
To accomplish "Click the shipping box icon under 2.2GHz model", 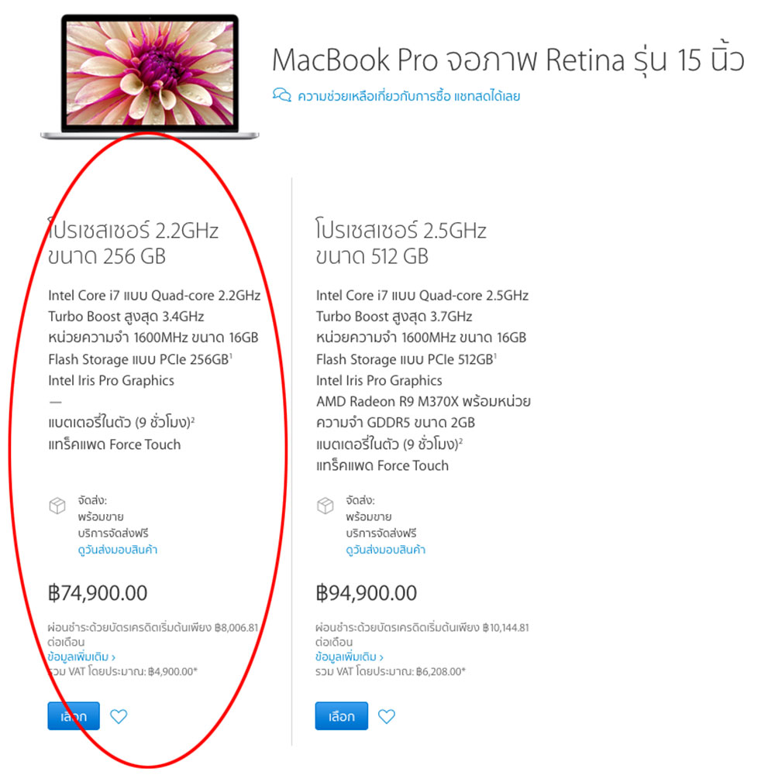I will click(57, 506).
